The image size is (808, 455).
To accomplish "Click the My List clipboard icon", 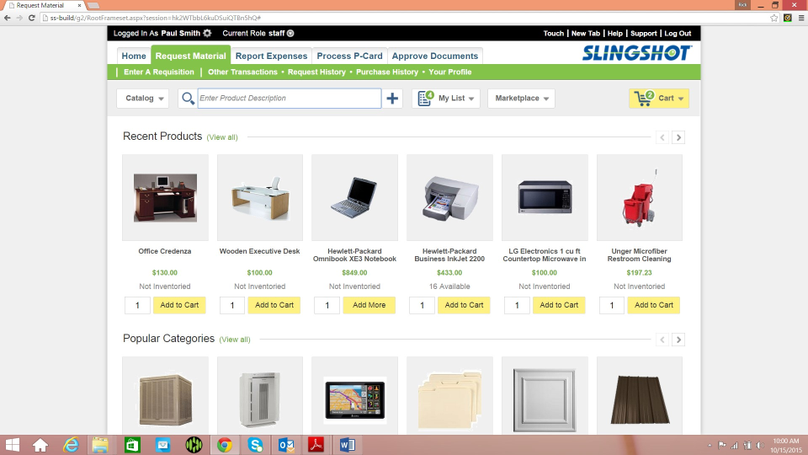I will click(x=425, y=98).
